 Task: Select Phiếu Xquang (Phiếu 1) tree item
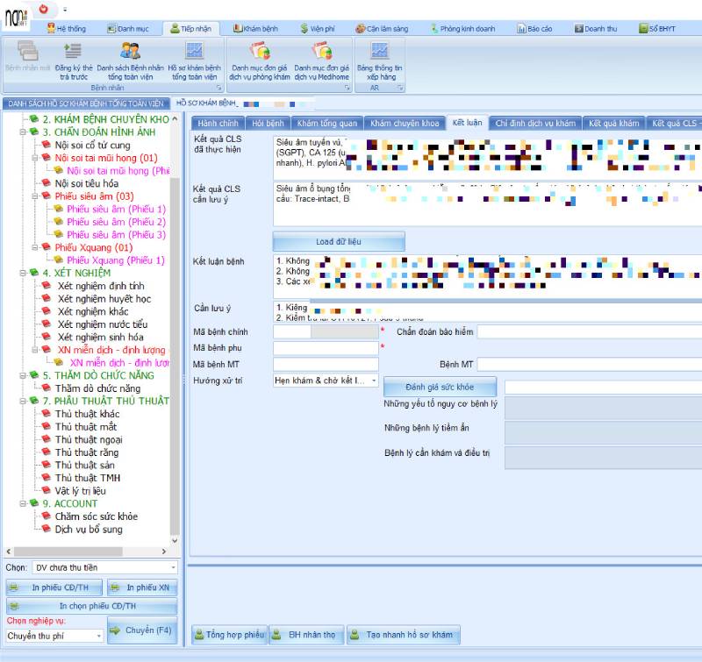116,260
